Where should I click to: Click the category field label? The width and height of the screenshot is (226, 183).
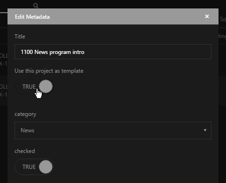[25, 114]
